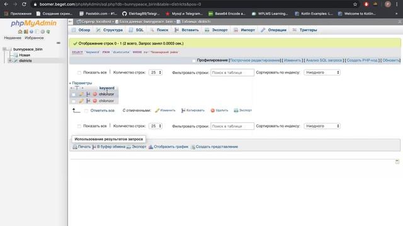Click page-settings icon at top right corner
The width and height of the screenshot is (403, 226).
point(400,22)
